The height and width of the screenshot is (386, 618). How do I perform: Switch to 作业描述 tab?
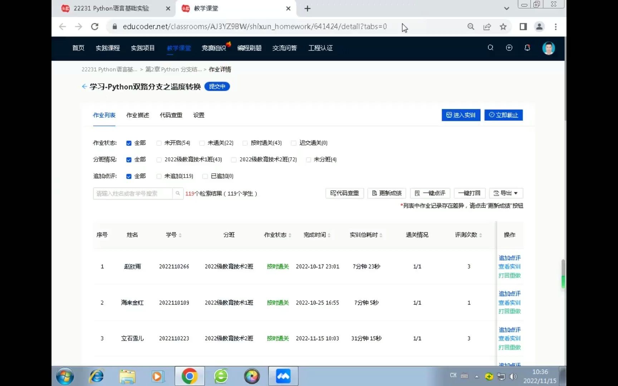point(138,115)
